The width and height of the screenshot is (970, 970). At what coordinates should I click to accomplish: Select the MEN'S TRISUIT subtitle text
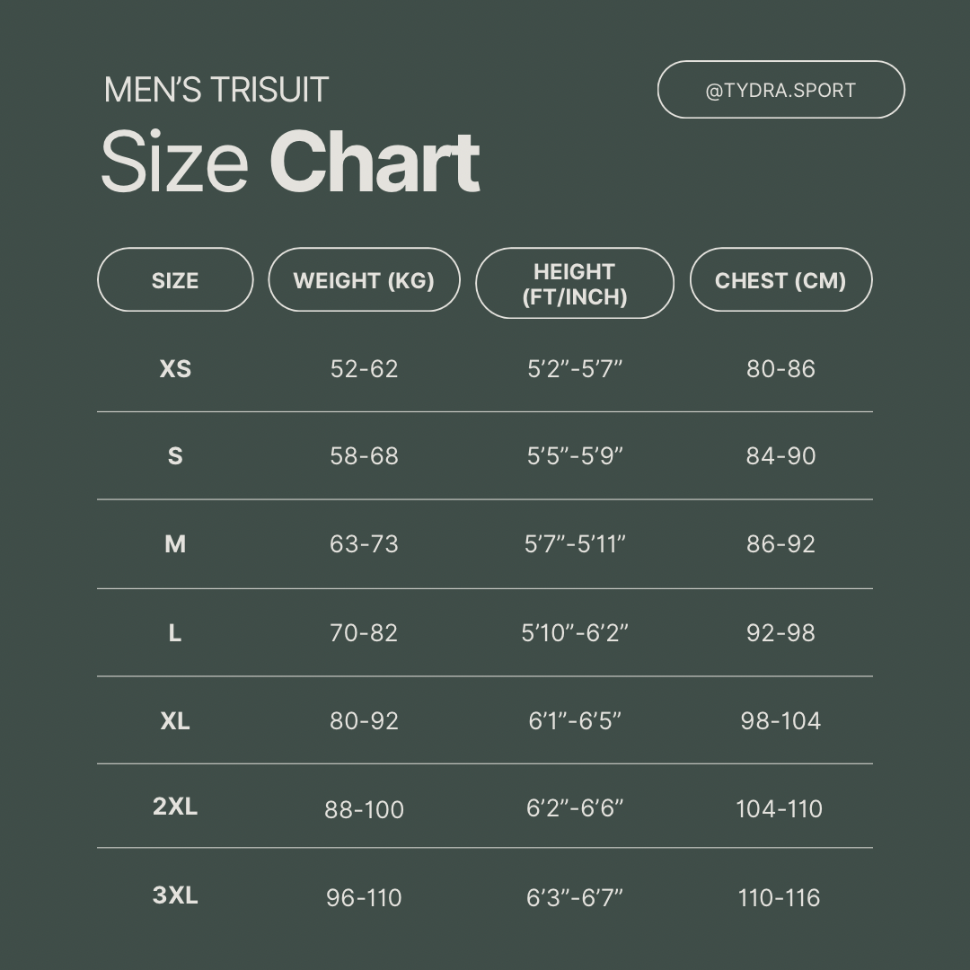216,90
